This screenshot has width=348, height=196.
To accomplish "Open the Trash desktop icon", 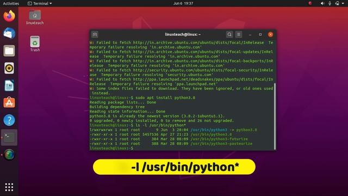I will 35,44.
